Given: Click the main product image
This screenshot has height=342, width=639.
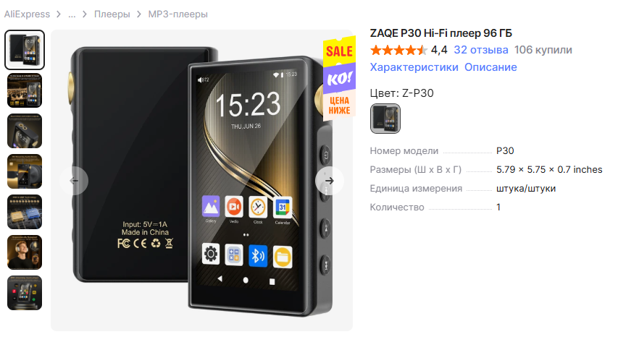Looking at the screenshot, I should pyautogui.click(x=201, y=181).
